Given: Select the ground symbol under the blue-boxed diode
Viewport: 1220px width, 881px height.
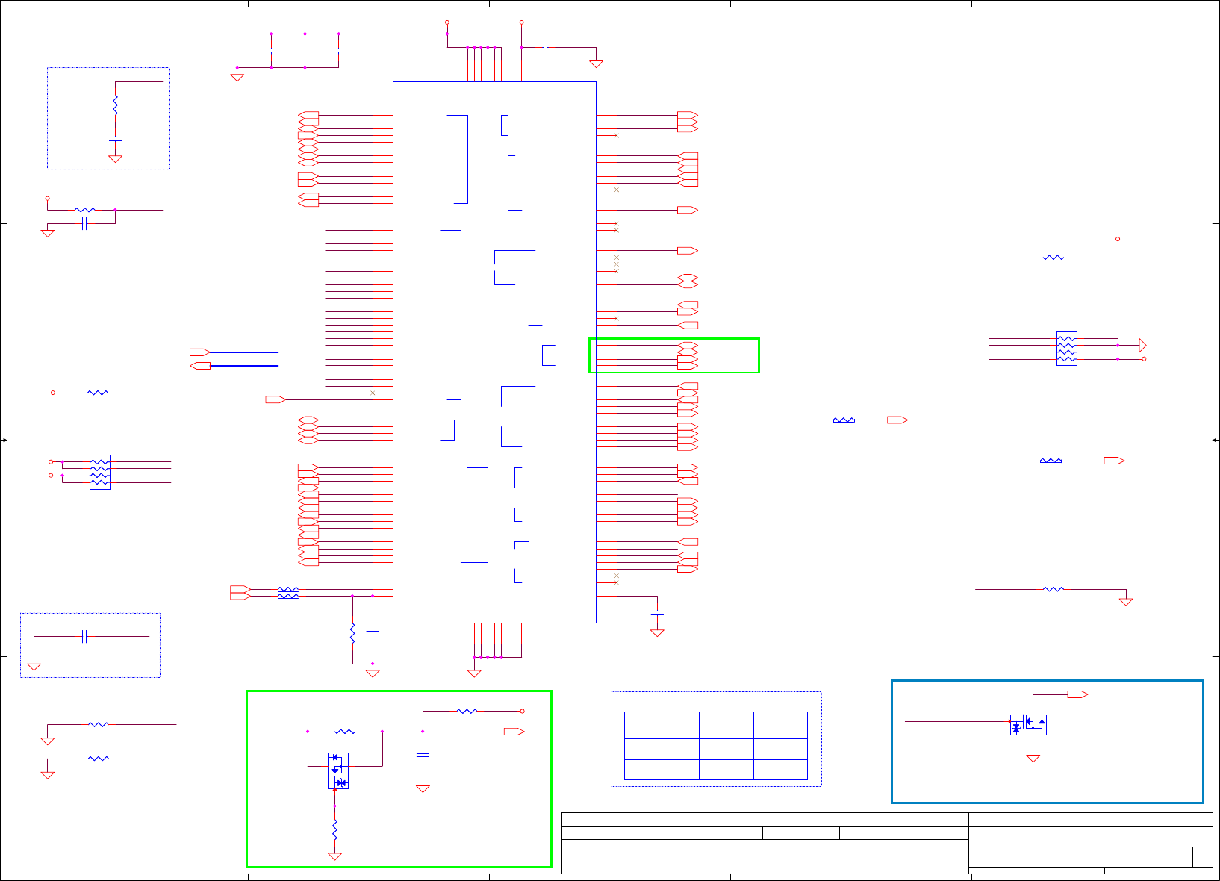Looking at the screenshot, I should (1033, 759).
